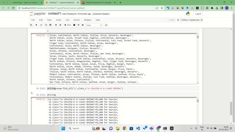The image size is (235, 132).
Task: Click cell In [36] pricing code input
Action: (x=123, y=88)
